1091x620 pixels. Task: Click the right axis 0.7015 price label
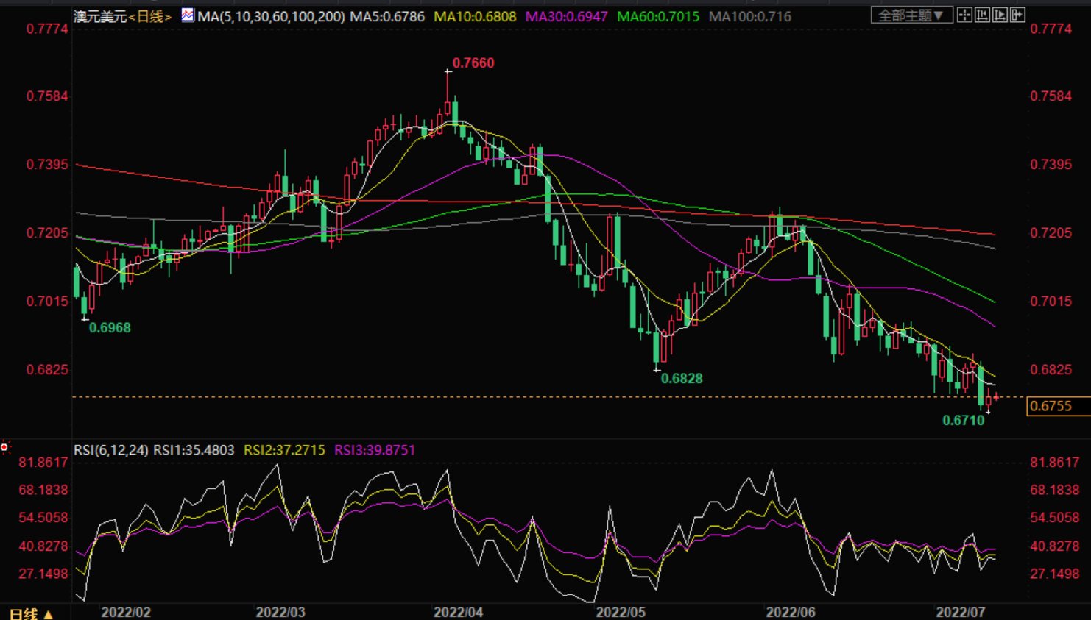coord(1051,302)
